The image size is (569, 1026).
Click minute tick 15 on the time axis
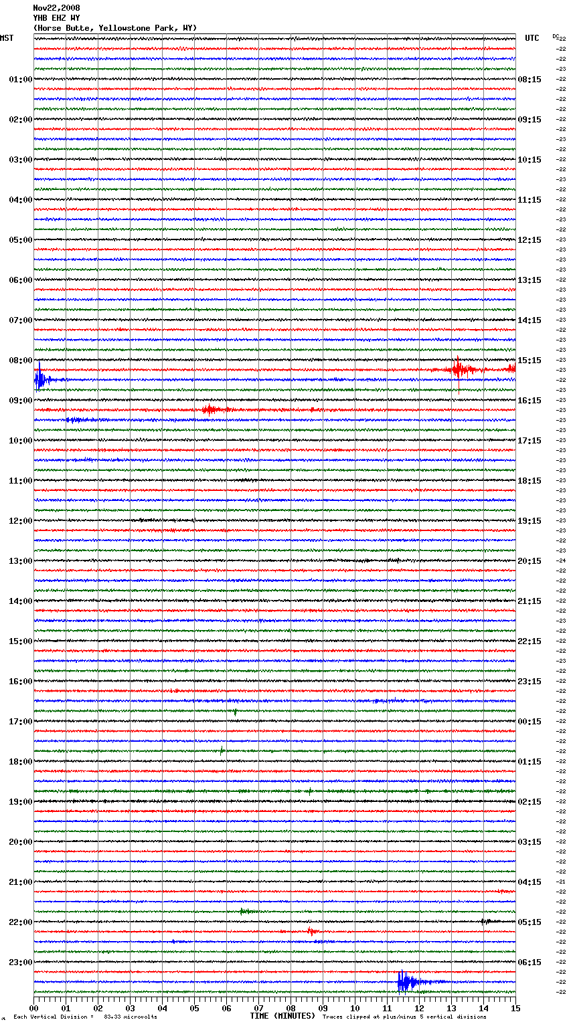point(515,1008)
